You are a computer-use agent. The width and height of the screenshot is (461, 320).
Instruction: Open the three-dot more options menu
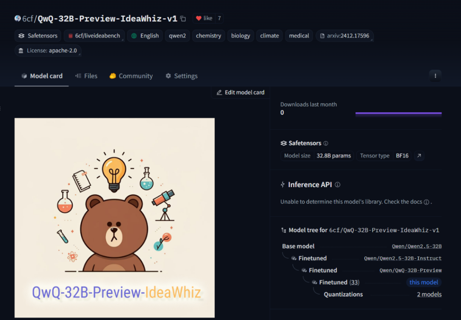coord(435,76)
